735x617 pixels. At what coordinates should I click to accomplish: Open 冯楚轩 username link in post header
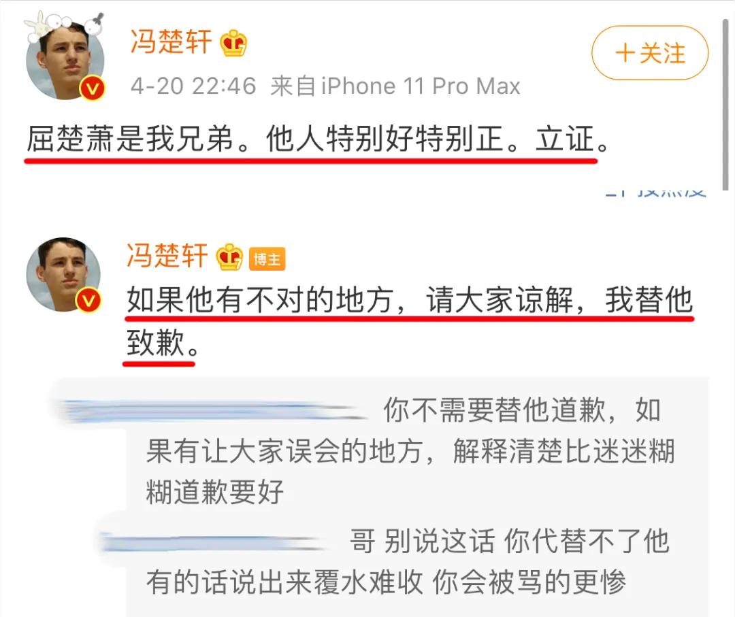tap(171, 41)
